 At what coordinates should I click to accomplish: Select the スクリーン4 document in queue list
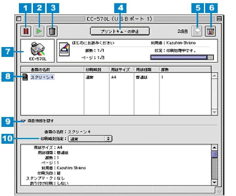tap(42, 77)
